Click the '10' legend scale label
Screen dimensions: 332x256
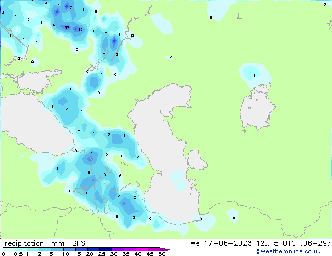click(x=65, y=254)
